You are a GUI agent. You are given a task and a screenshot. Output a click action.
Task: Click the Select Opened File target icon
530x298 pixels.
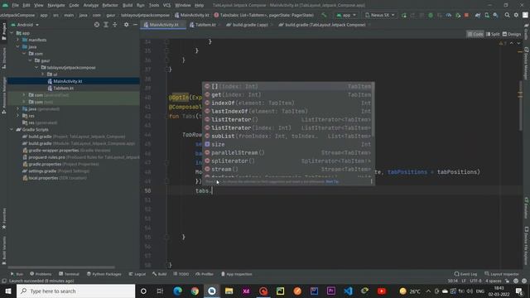pyautogui.click(x=97, y=25)
